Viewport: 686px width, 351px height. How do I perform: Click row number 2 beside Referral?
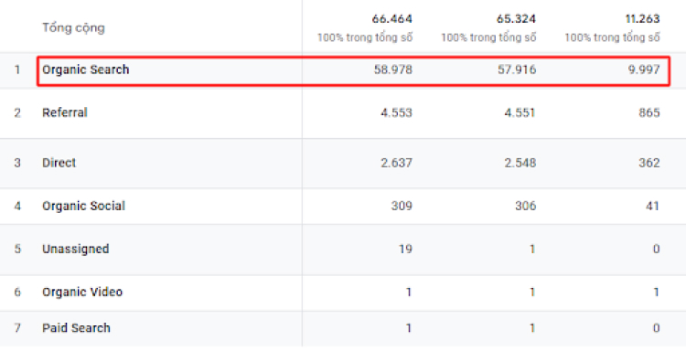click(x=17, y=112)
